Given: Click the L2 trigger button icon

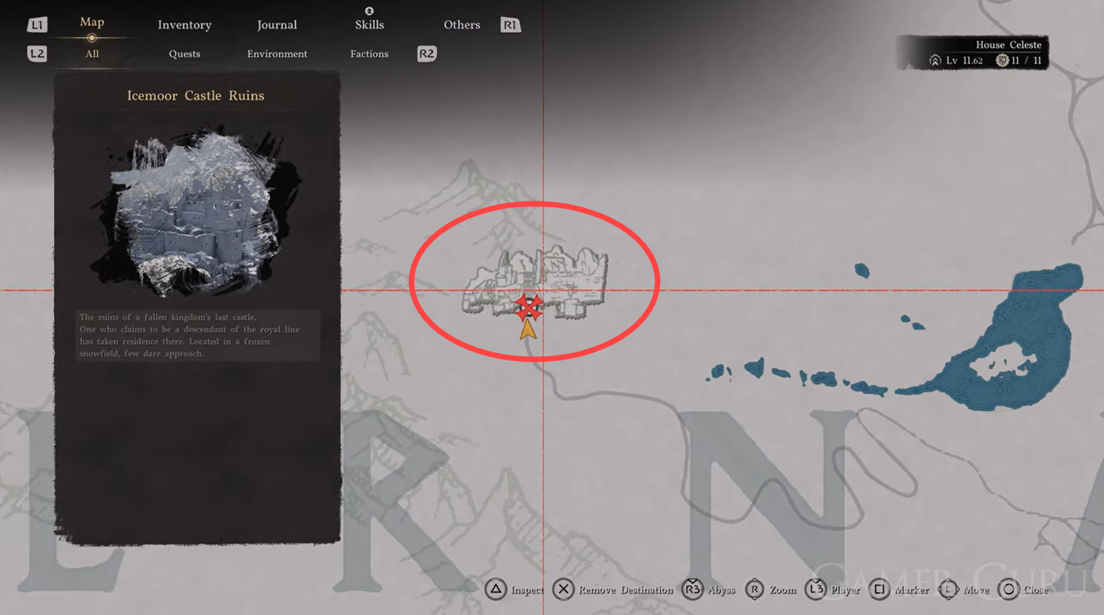Looking at the screenshot, I should 37,54.
